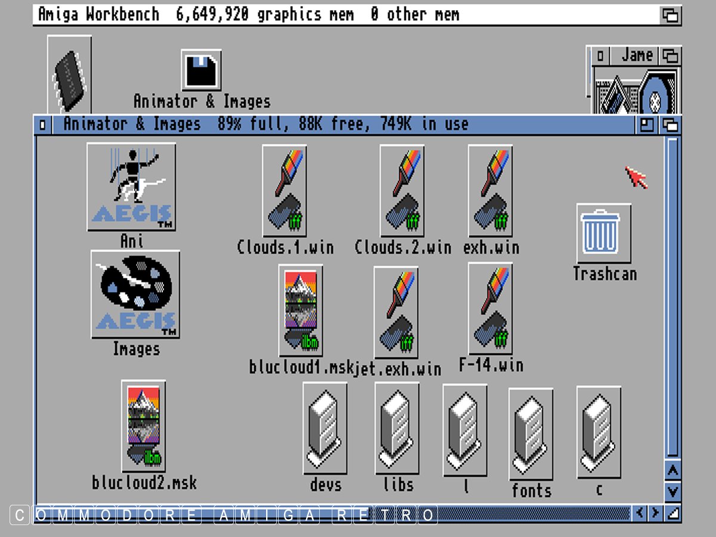Select the blucloud1.msk image icon
716x537 pixels.
(x=301, y=310)
